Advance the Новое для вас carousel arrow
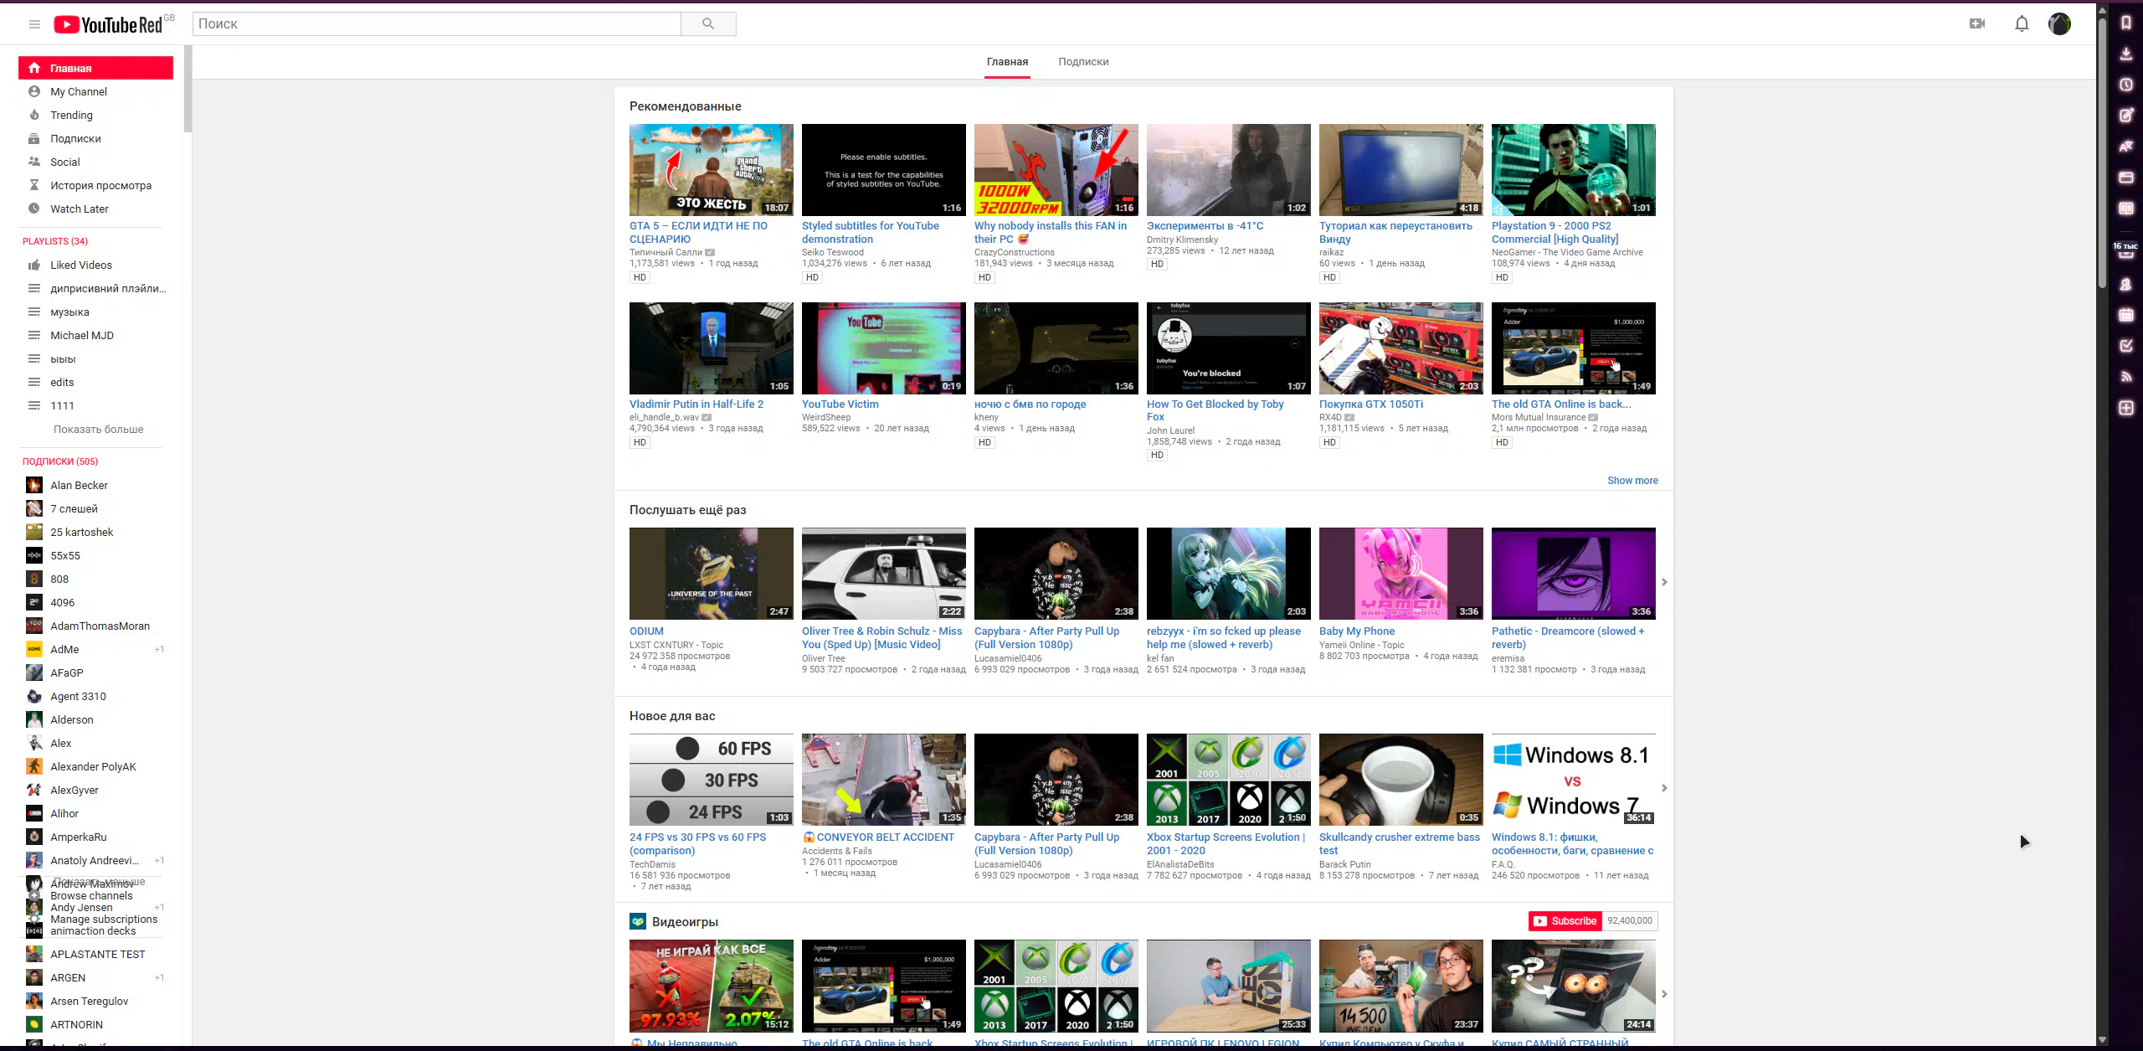 pos(1664,788)
